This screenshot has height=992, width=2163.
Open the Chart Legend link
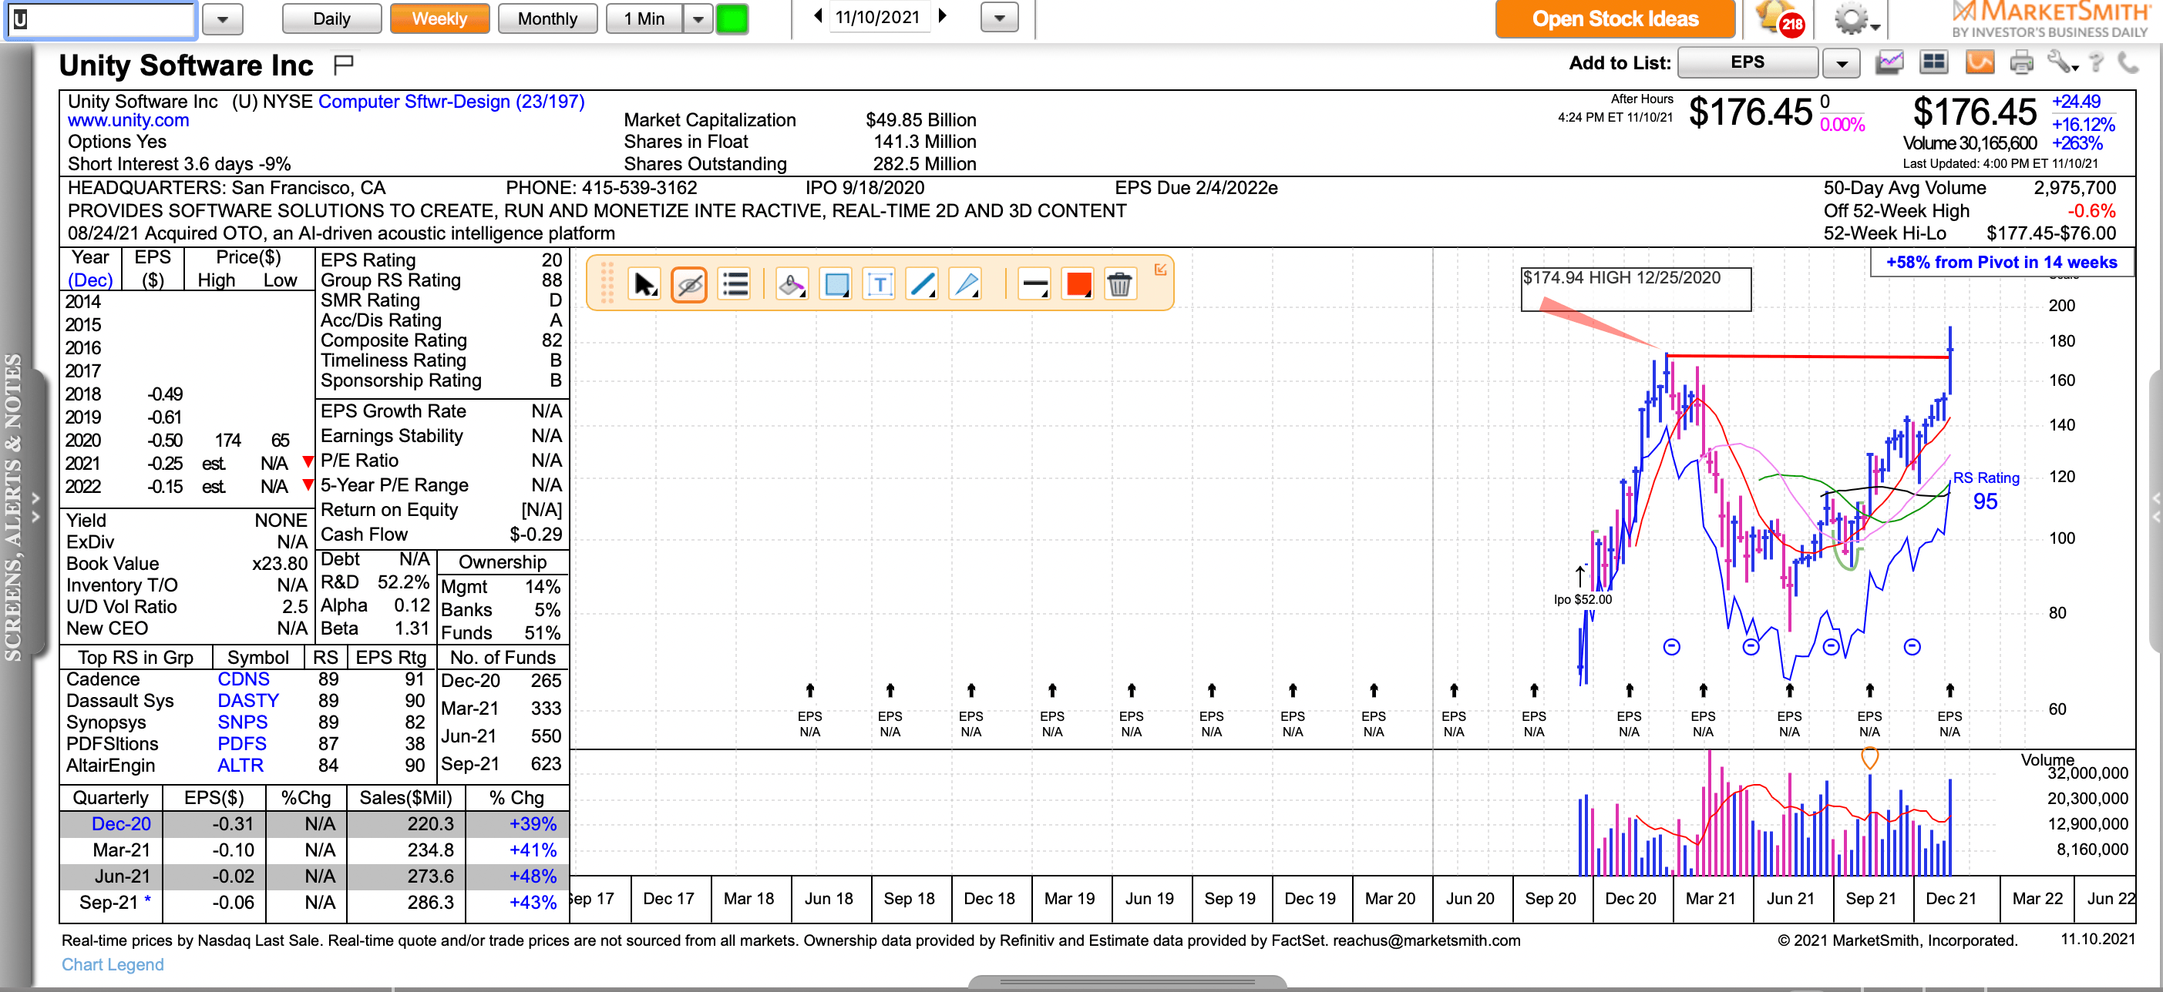(x=113, y=964)
